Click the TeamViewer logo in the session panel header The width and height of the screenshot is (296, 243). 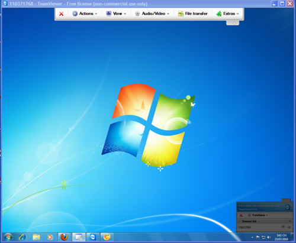click(288, 207)
